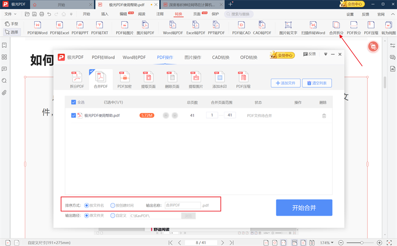
Task: Click the 清空列表 button
Action: click(317, 83)
